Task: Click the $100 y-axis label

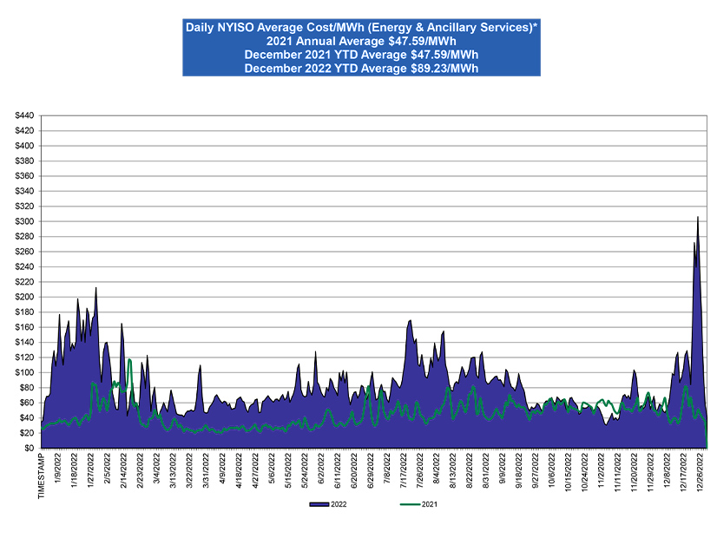Action: (23, 372)
